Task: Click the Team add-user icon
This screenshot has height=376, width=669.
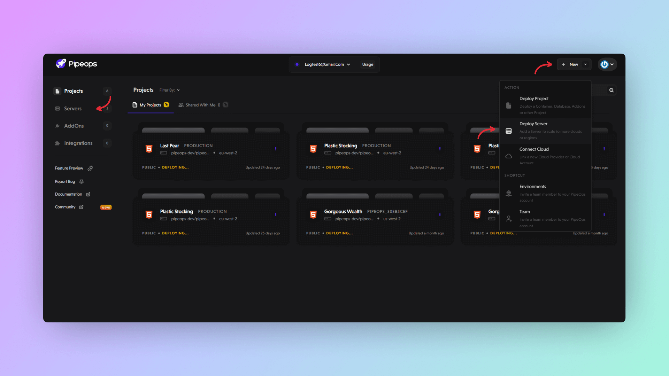Action: [x=509, y=219]
